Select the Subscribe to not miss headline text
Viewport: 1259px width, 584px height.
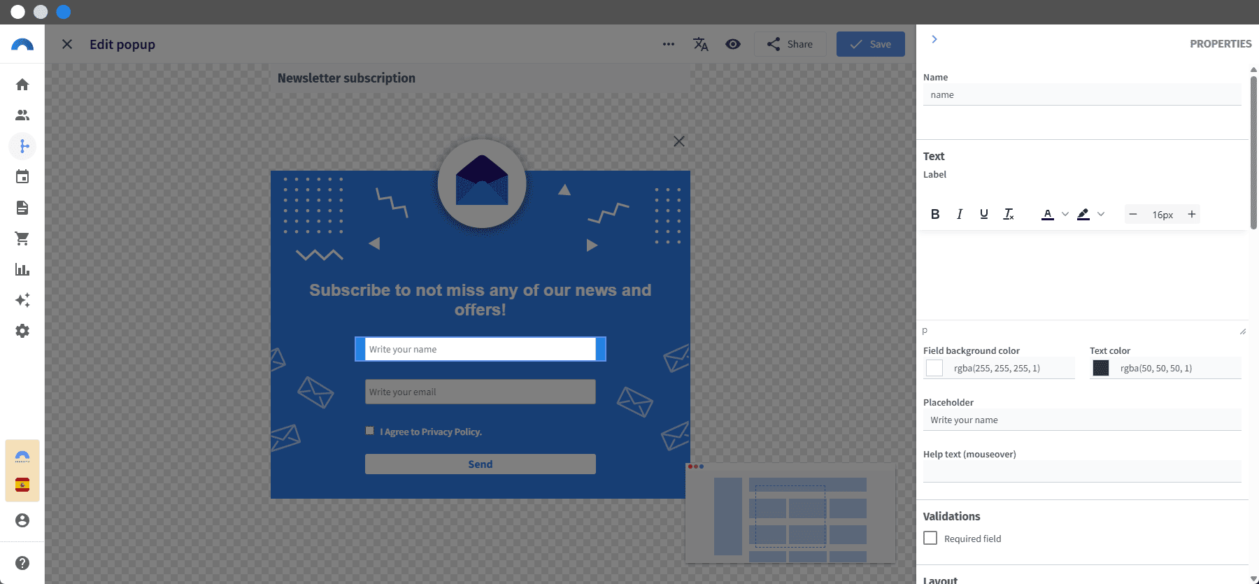click(481, 300)
